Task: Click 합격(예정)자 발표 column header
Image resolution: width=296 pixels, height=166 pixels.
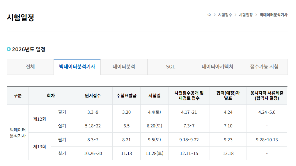Action: coord(228,95)
